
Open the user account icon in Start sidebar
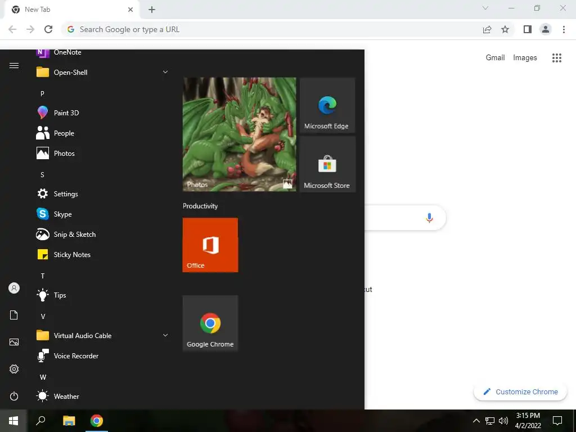pos(14,288)
